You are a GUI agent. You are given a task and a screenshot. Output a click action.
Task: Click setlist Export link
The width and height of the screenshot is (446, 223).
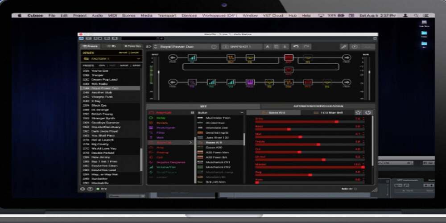[135, 53]
